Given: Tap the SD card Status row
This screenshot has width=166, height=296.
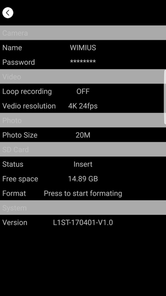Looking at the screenshot, I should 83,164.
